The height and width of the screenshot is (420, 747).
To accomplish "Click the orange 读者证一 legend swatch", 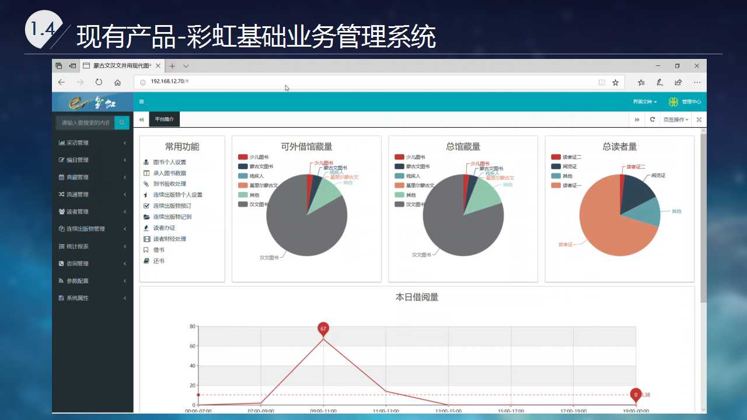I will click(x=556, y=185).
